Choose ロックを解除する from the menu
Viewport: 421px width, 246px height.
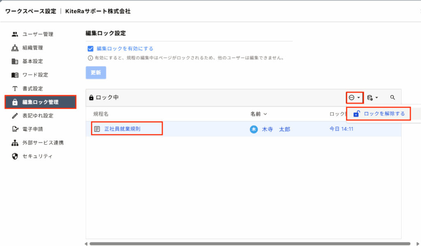(x=384, y=114)
